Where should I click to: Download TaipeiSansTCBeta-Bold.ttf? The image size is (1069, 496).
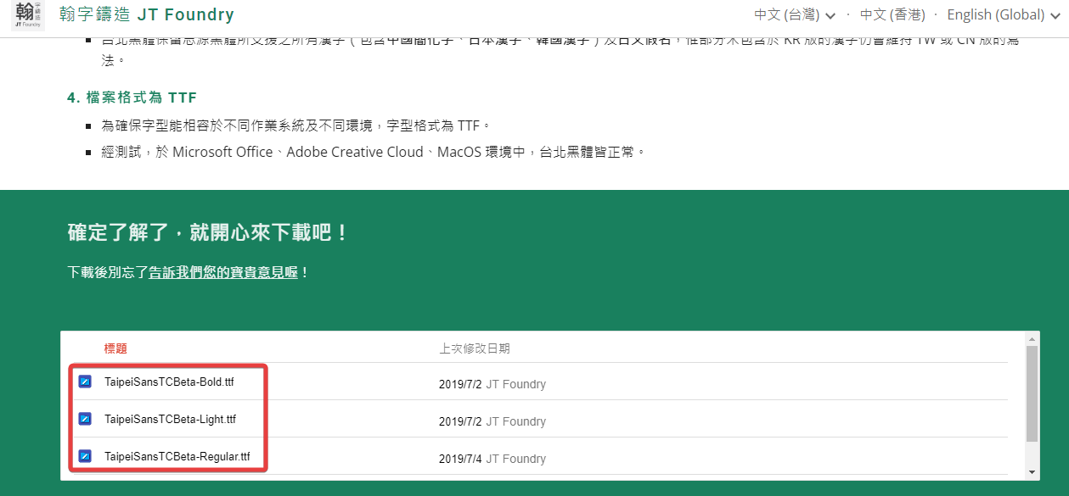[x=169, y=382]
